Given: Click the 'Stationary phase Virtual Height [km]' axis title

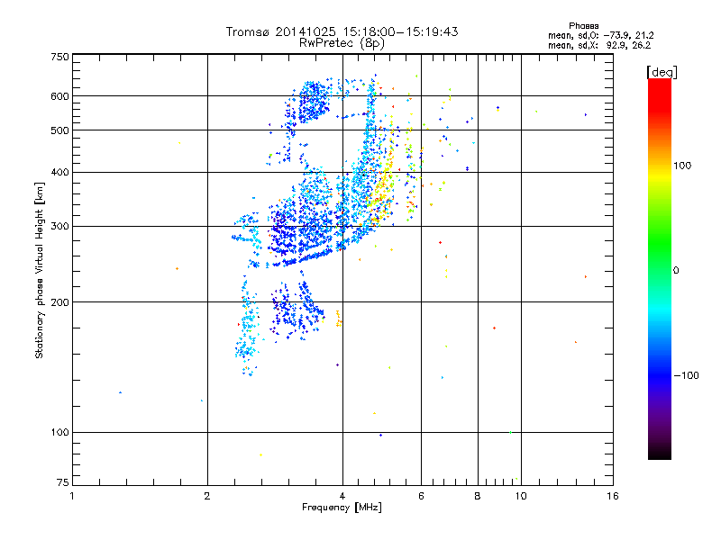Looking at the screenshot, I should [x=40, y=270].
